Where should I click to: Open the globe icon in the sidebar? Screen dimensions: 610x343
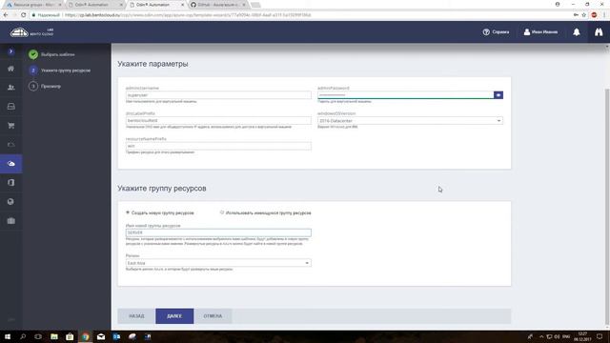[10, 201]
